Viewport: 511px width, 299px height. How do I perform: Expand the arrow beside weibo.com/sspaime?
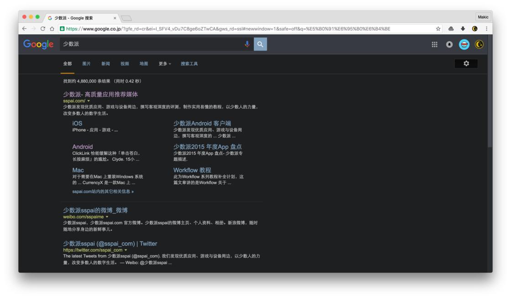pyautogui.click(x=107, y=217)
